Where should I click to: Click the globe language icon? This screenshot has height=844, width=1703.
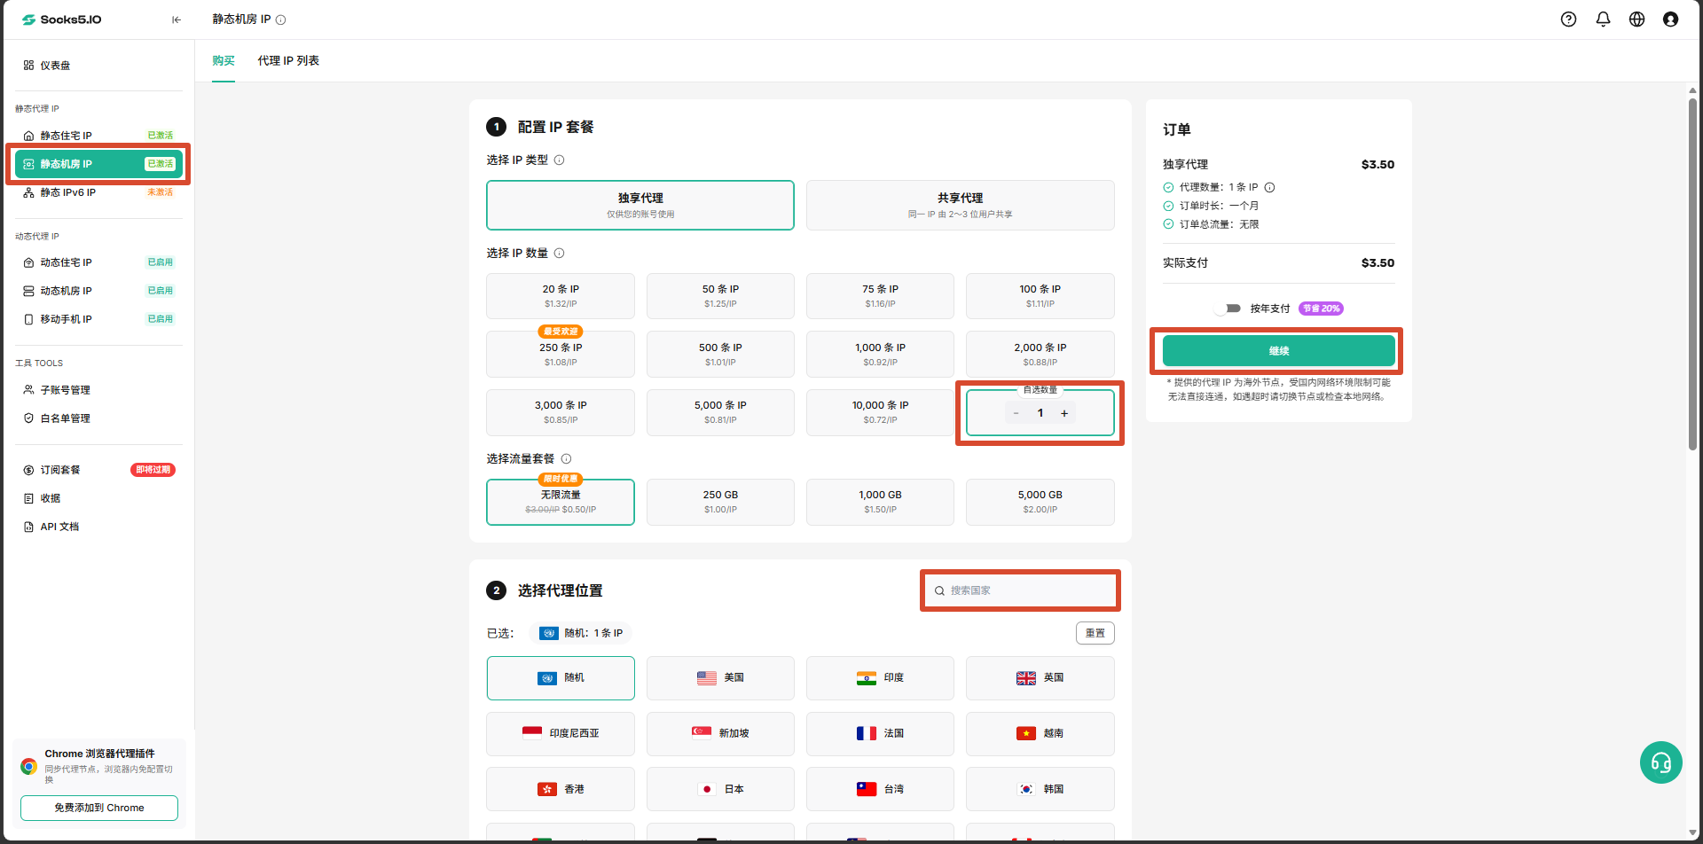[1636, 20]
